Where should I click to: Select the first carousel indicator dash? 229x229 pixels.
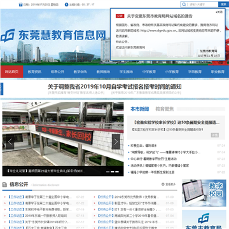pos(108,172)
